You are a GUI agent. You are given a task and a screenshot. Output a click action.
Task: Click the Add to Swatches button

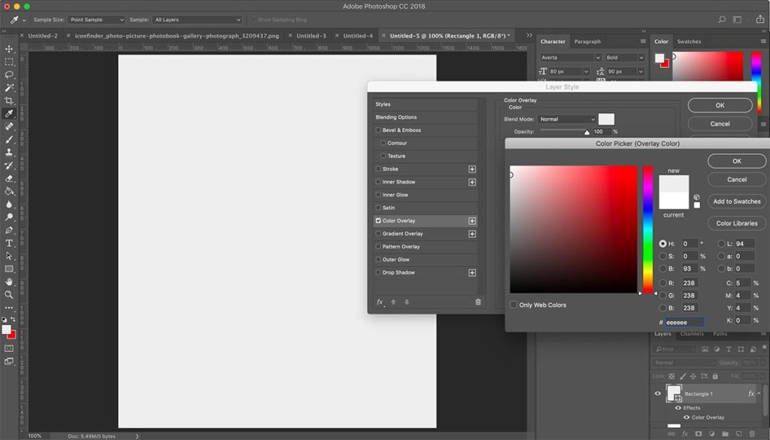click(736, 201)
